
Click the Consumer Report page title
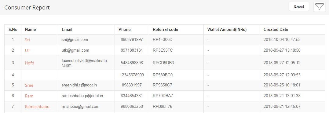tap(27, 8)
